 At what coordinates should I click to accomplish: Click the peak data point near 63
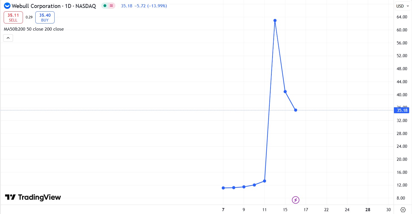pos(275,20)
